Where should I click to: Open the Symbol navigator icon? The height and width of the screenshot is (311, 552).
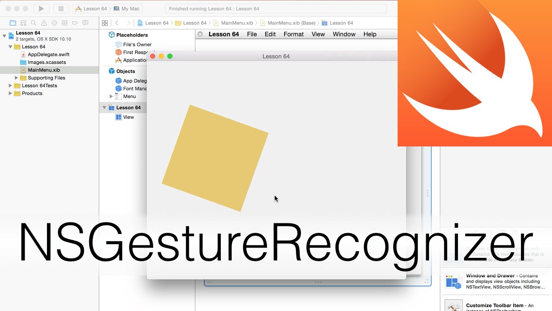pos(23,23)
